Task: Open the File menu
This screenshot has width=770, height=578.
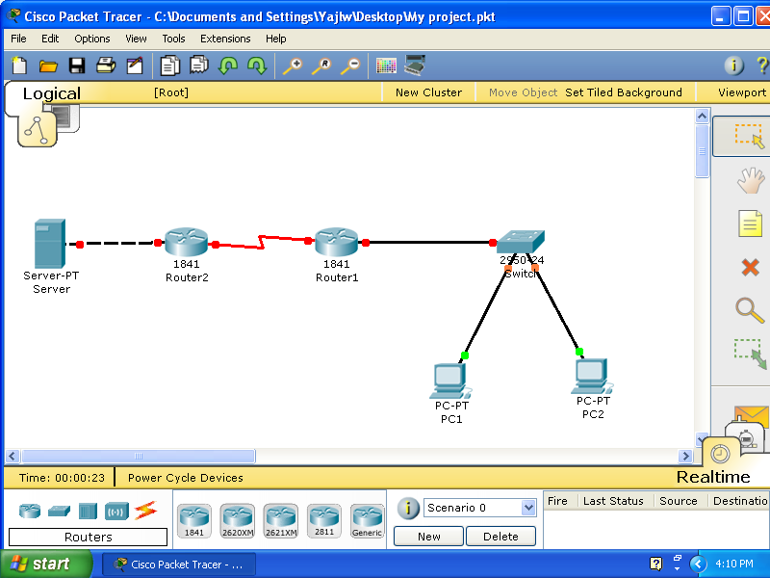Action: point(18,39)
